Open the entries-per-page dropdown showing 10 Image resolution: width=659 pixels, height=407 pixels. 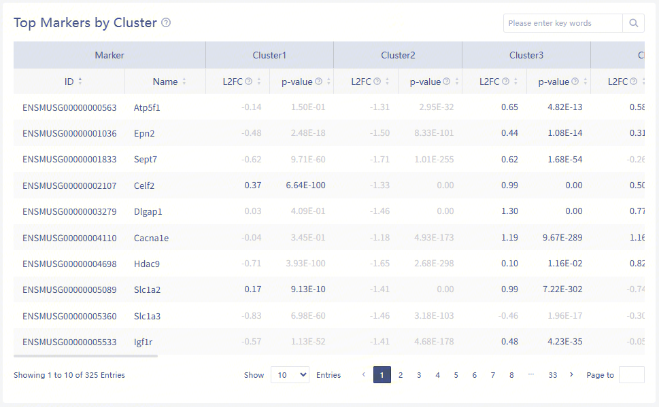(290, 375)
